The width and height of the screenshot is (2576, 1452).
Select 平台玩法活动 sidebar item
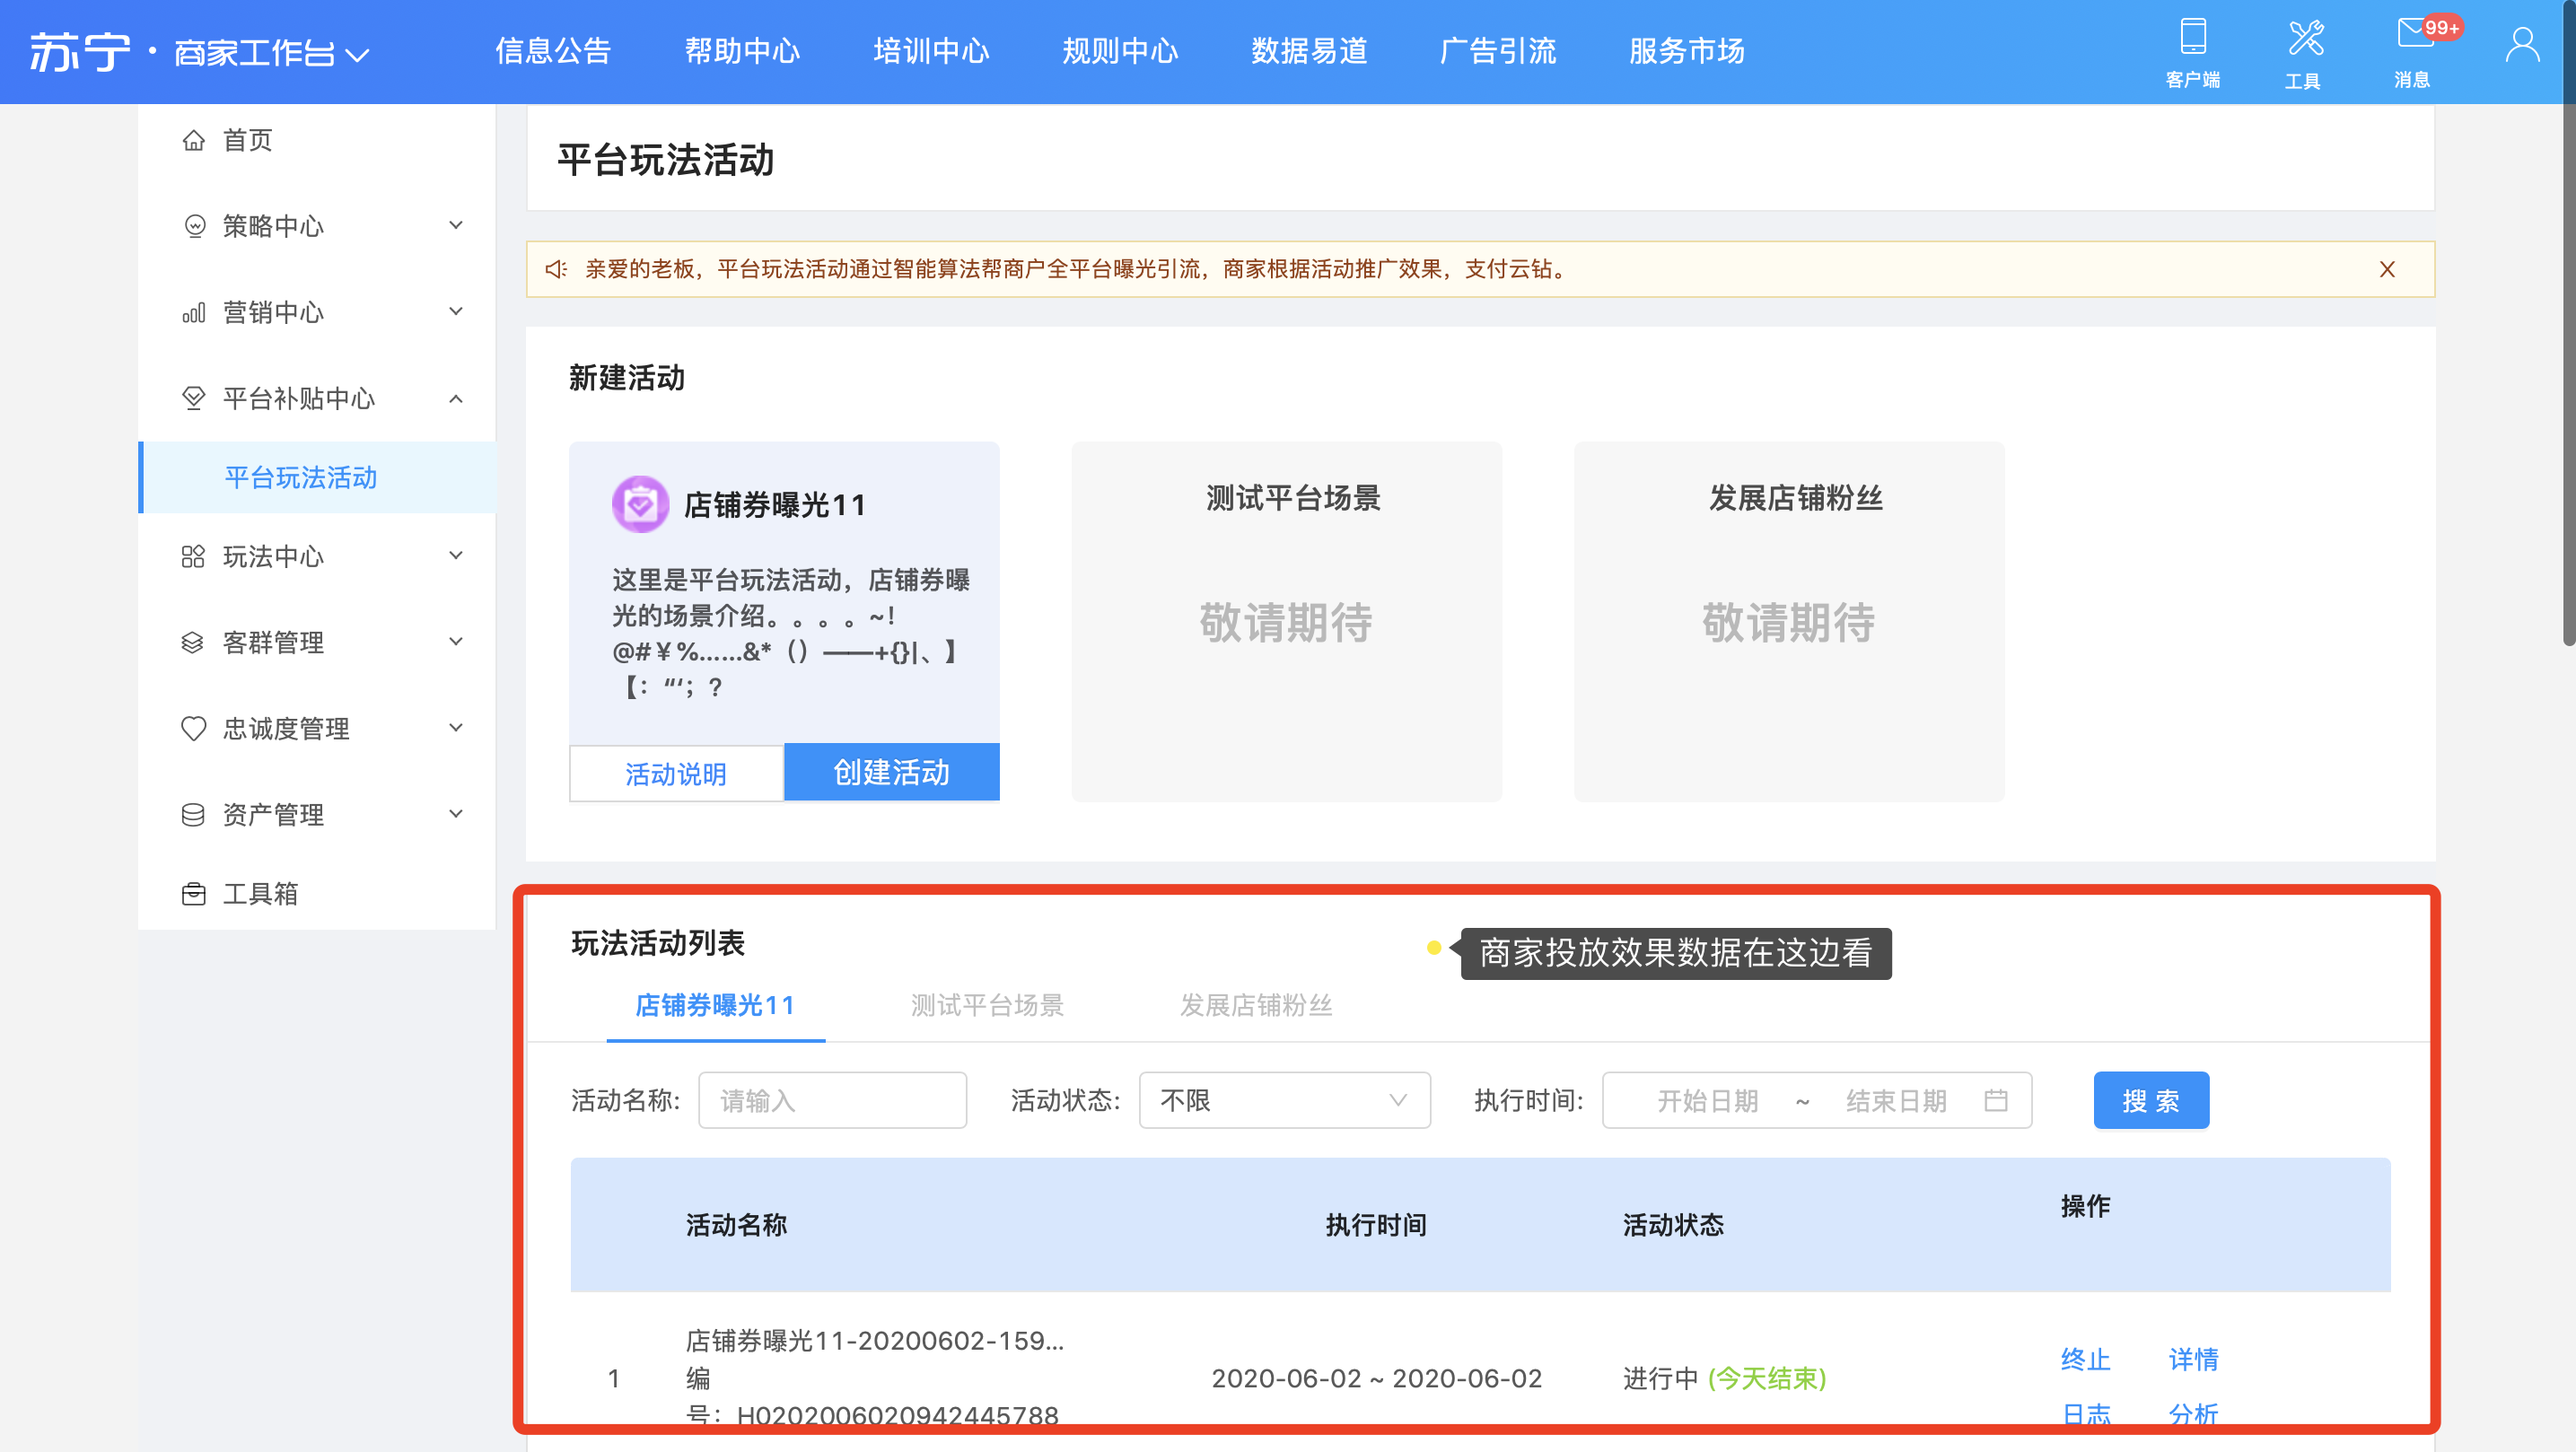318,477
